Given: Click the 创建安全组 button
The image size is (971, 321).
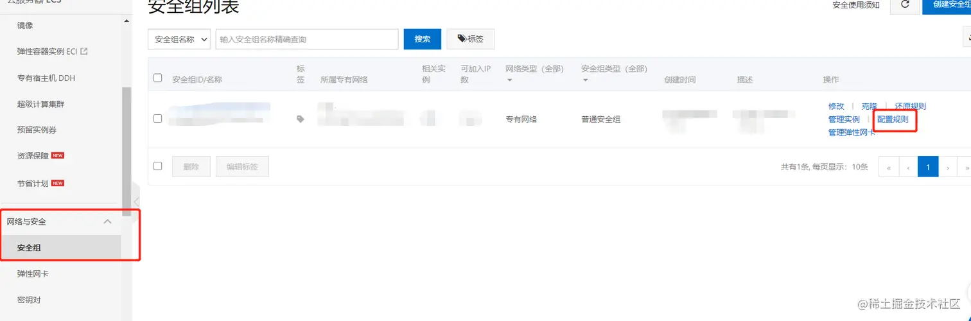Looking at the screenshot, I should coord(947,4).
